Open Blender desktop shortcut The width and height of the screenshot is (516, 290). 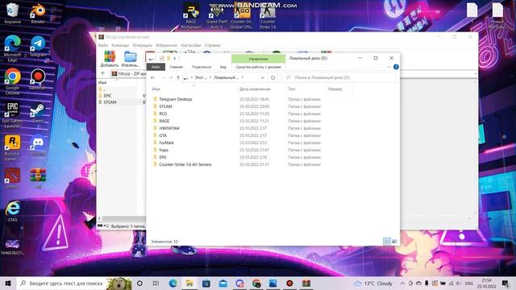[x=38, y=14]
